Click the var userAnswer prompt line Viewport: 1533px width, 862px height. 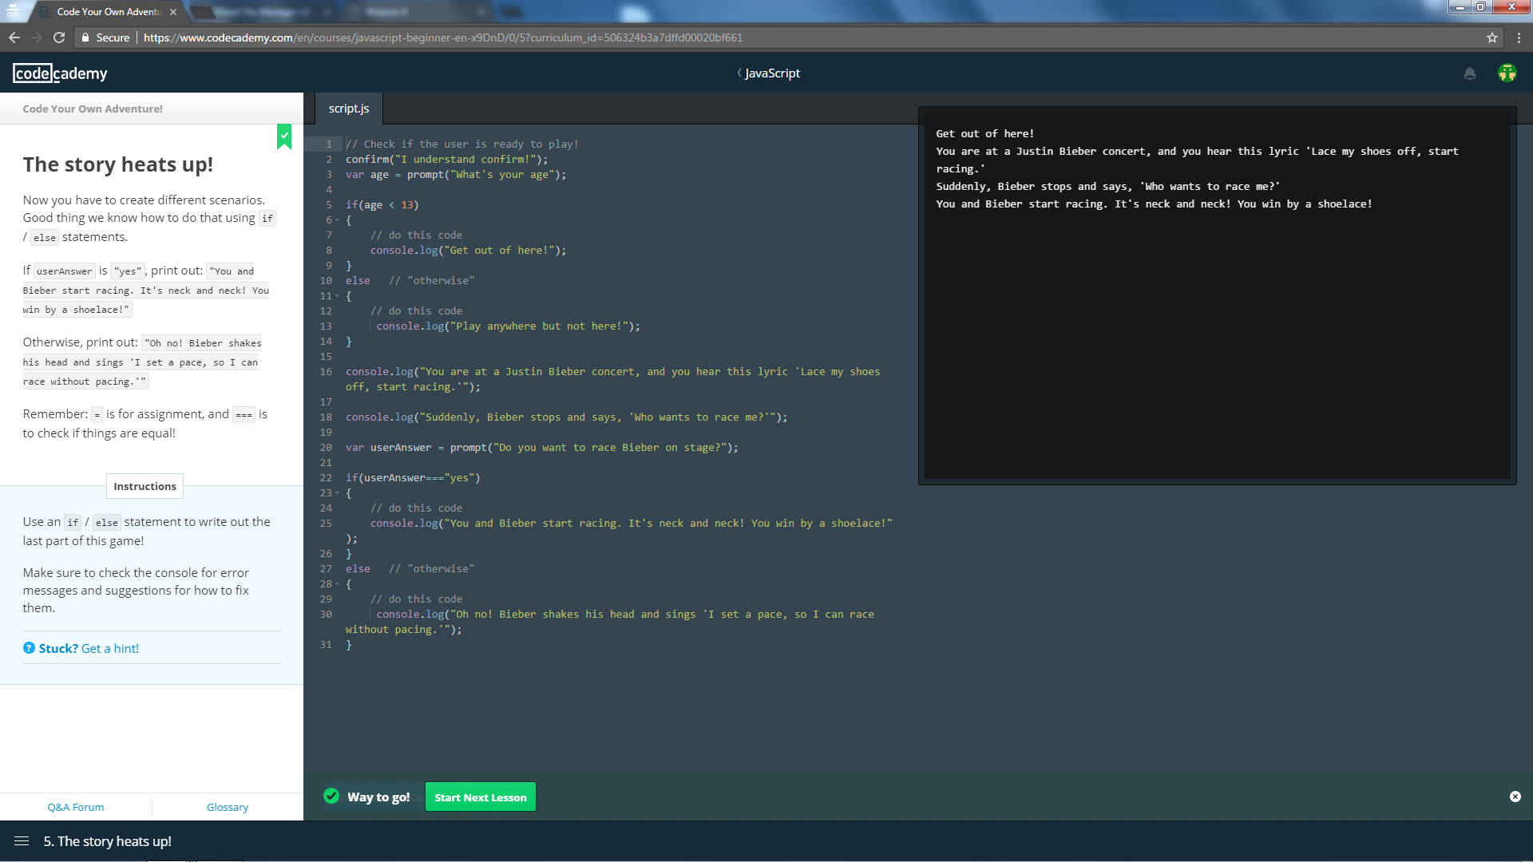click(x=541, y=448)
